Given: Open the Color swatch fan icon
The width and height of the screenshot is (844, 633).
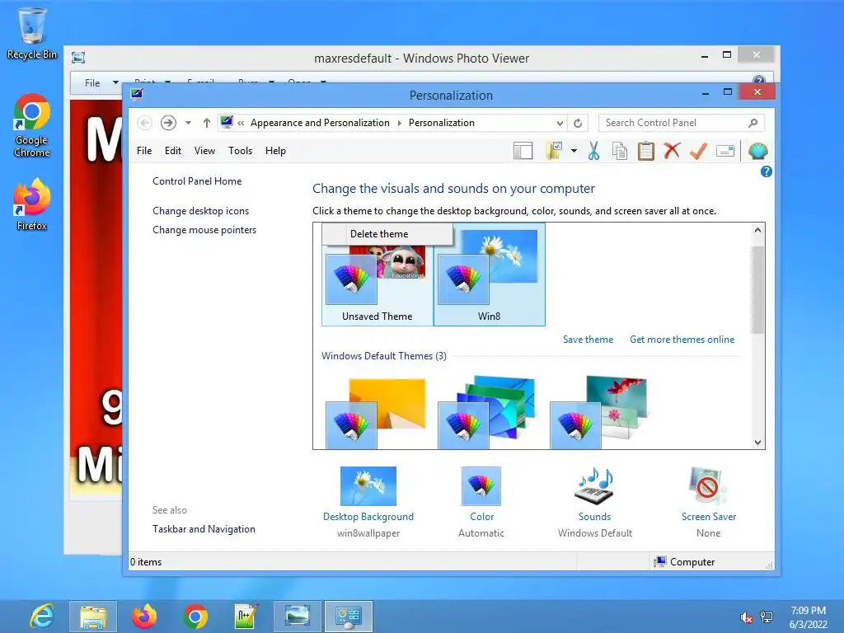Looking at the screenshot, I should click(x=481, y=486).
